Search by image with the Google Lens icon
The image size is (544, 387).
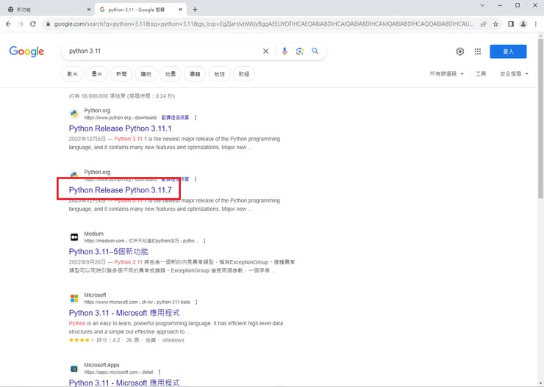click(x=300, y=51)
